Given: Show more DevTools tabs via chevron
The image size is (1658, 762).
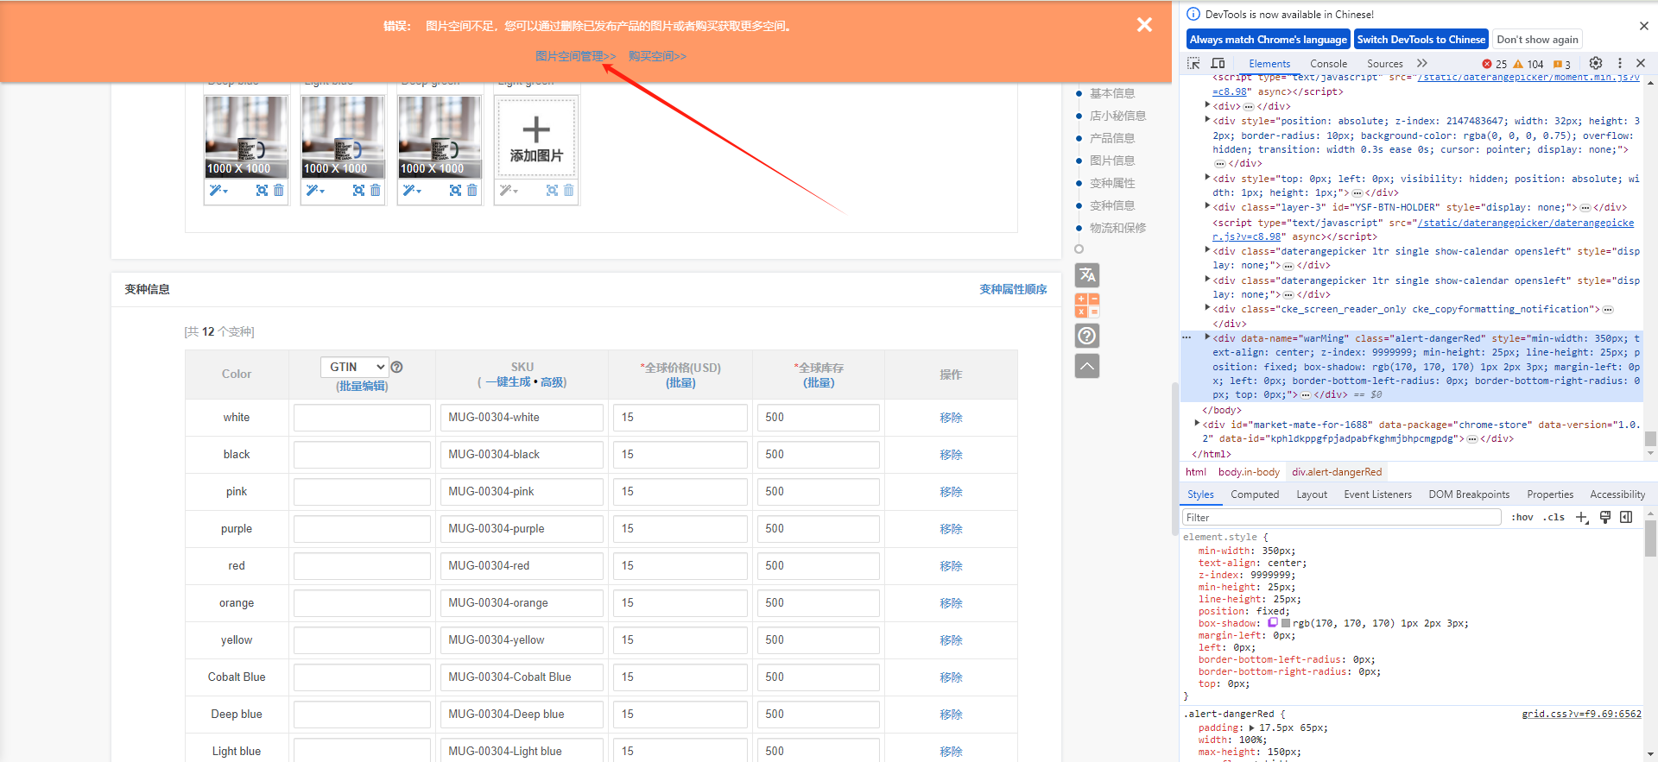Looking at the screenshot, I should 1422,63.
